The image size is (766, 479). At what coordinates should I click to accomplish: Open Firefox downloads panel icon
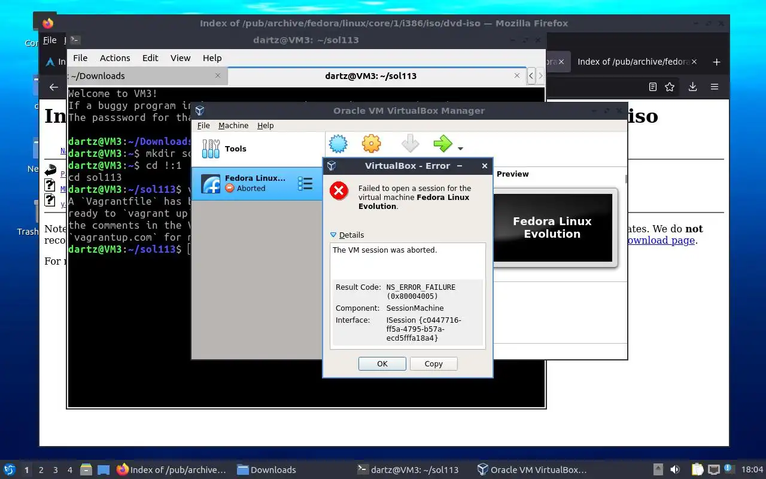[692, 87]
